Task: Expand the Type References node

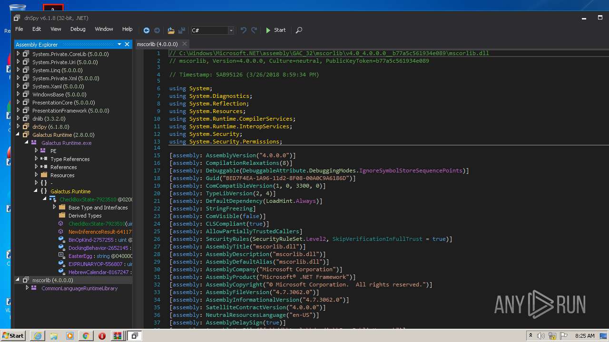Action: (36, 159)
